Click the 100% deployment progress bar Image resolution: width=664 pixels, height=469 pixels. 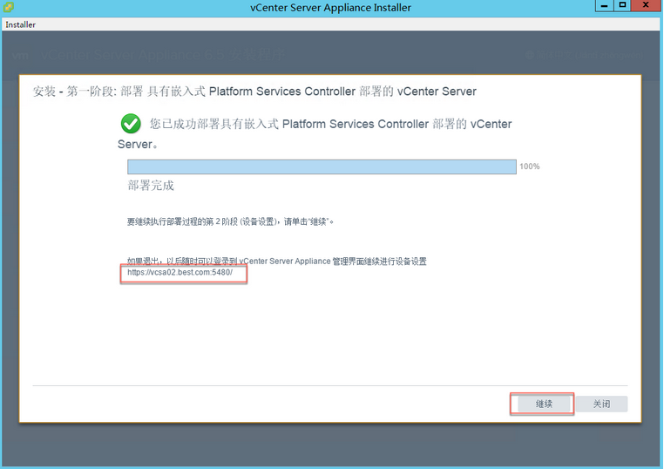(x=322, y=167)
